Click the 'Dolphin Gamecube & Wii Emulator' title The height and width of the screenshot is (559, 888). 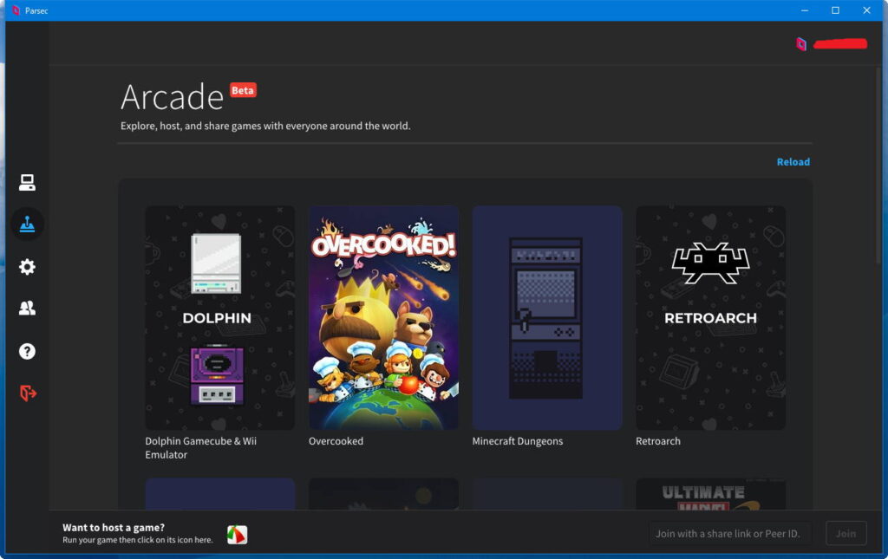click(x=201, y=447)
